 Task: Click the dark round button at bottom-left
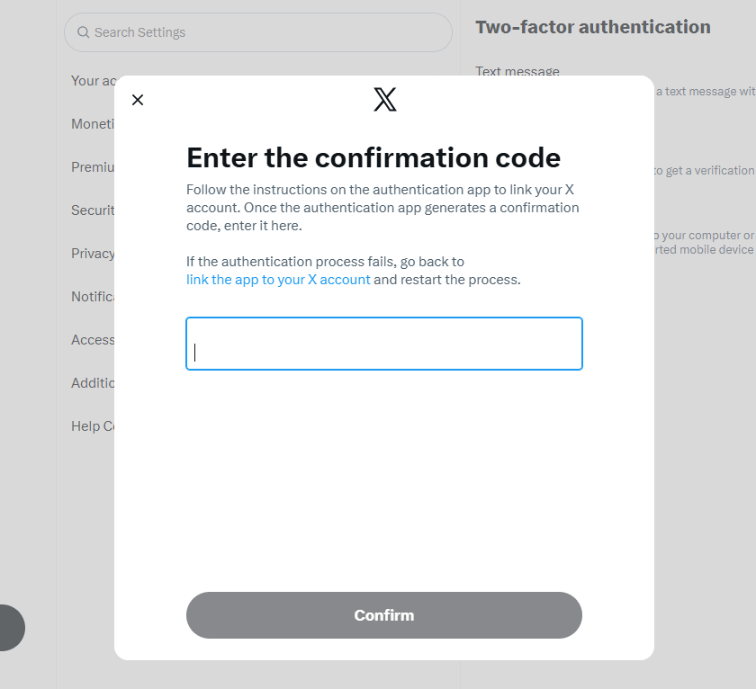10,628
